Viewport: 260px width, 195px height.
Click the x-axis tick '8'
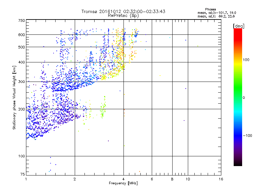172,179
